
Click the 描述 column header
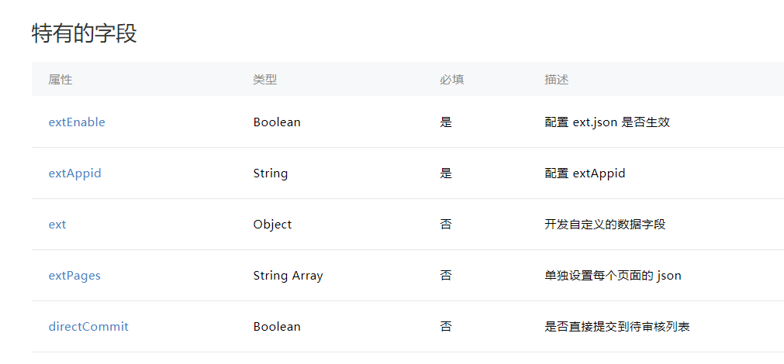point(557,80)
